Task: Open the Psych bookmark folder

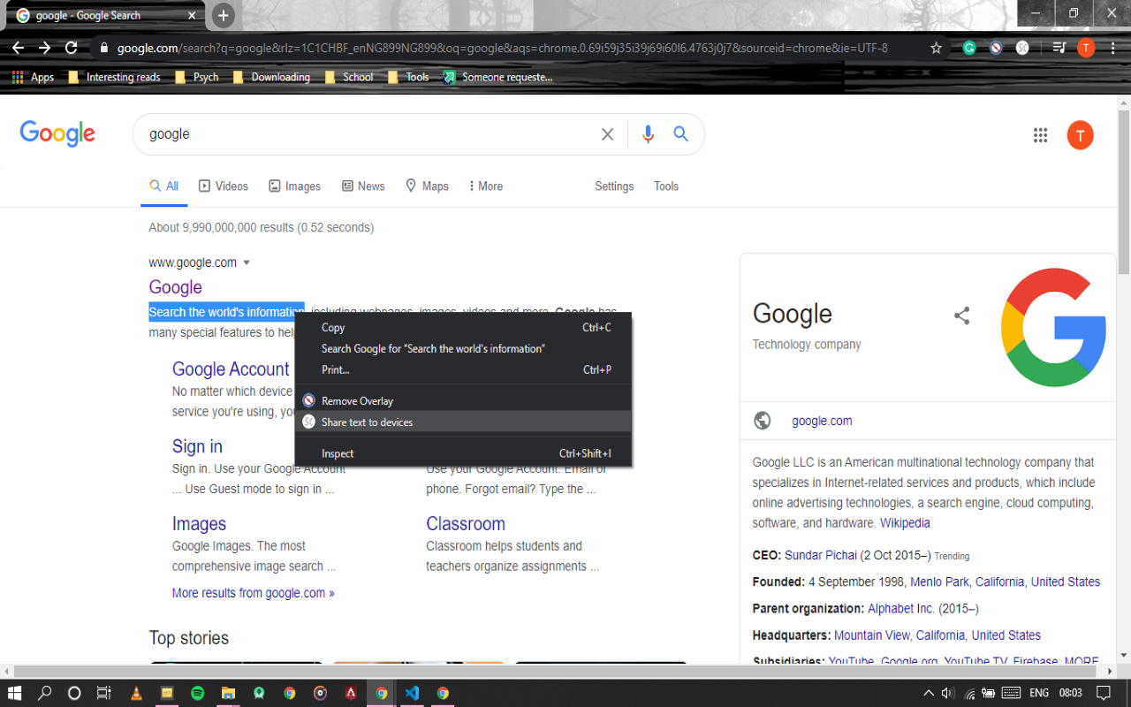Action: tap(196, 77)
